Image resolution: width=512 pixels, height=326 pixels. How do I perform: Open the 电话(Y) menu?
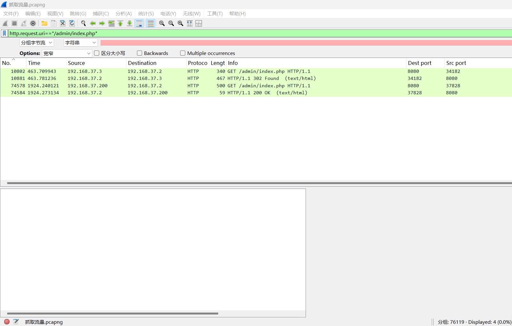point(168,13)
